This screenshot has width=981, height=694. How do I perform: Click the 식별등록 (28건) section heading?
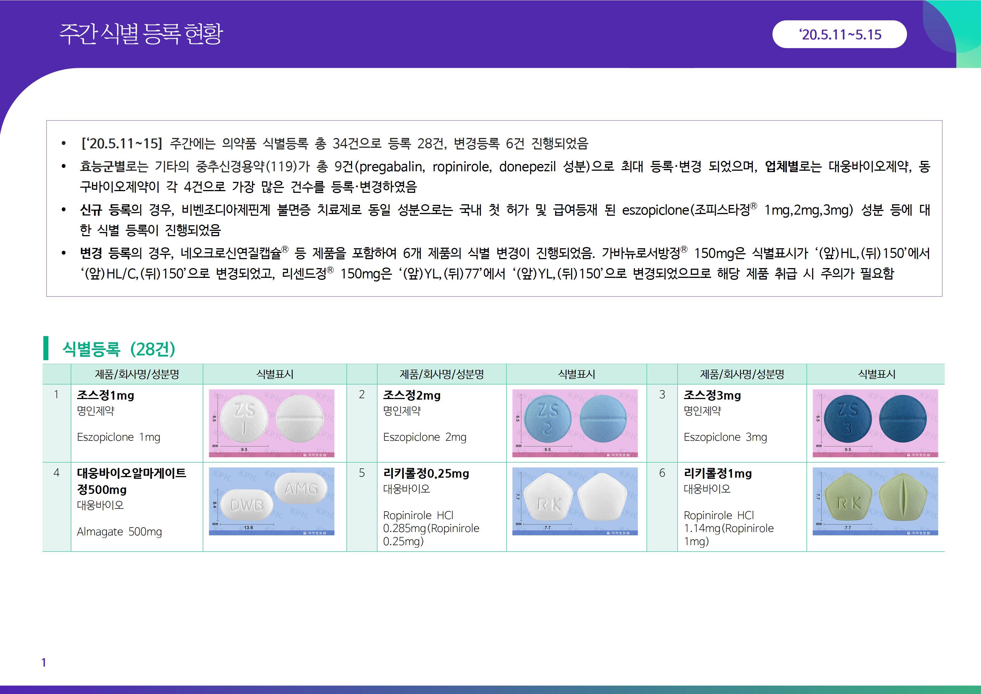(x=119, y=349)
